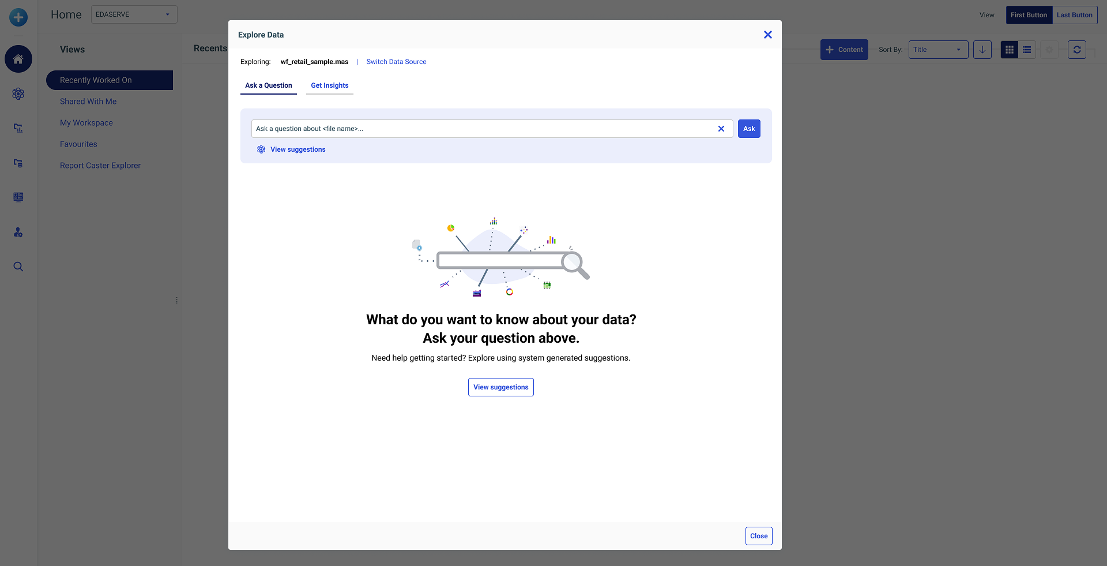Click the Switch Data Source link
This screenshot has width=1107, height=566.
click(x=397, y=62)
